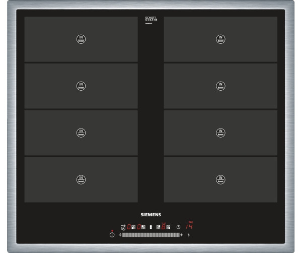Select the front-left cooking zone symbol
Viewport: 301px width, 253px height.
(133, 227)
